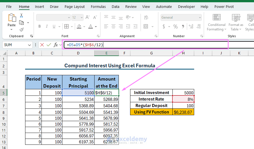This screenshot has width=254, height=149.
Task: Click Increase Decimal icon
Action: (x=191, y=26)
